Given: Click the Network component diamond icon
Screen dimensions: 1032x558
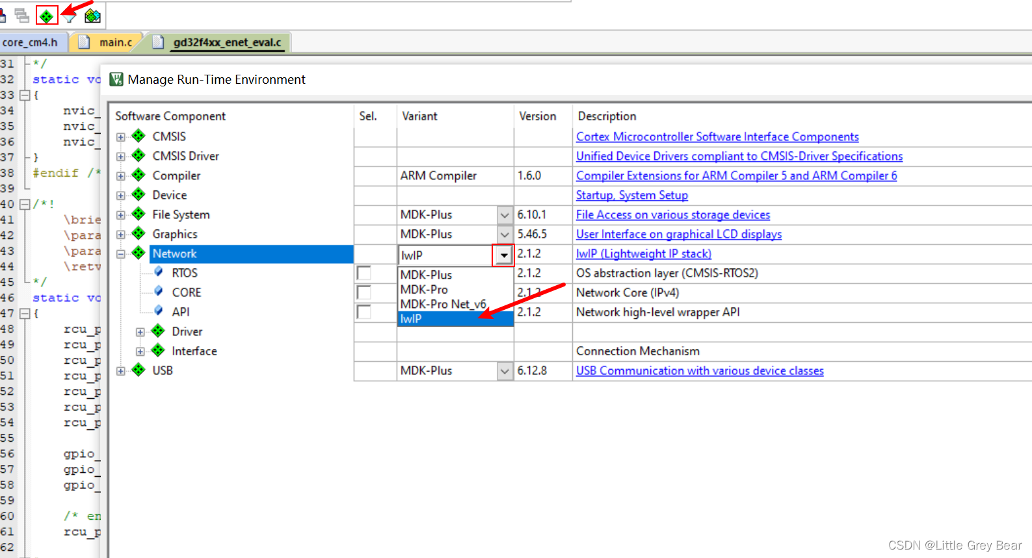Looking at the screenshot, I should (x=139, y=253).
